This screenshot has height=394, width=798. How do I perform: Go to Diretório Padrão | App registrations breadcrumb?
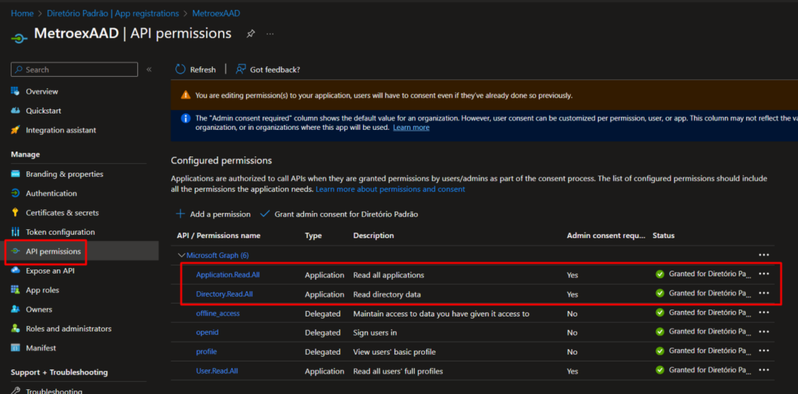coord(113,13)
